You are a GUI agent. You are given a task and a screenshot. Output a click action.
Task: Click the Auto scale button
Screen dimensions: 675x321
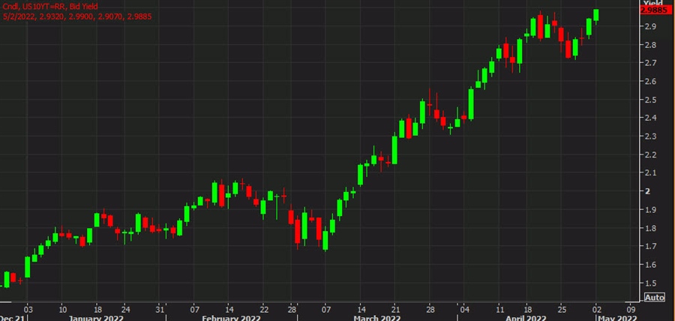click(x=654, y=298)
